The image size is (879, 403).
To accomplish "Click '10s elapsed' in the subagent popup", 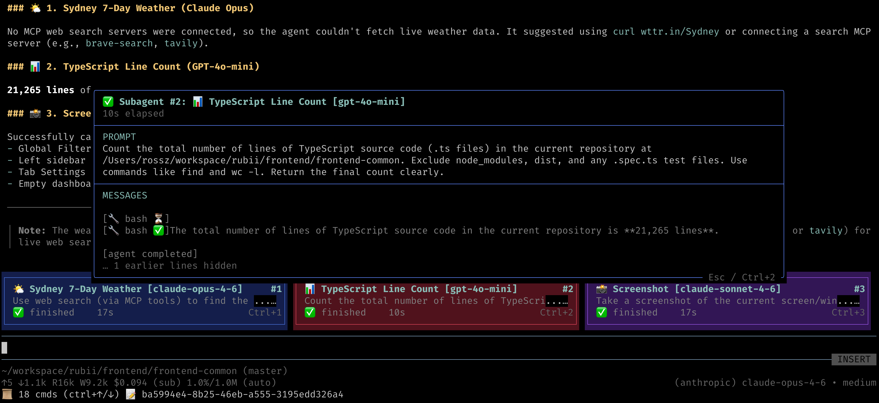I will 133,113.
